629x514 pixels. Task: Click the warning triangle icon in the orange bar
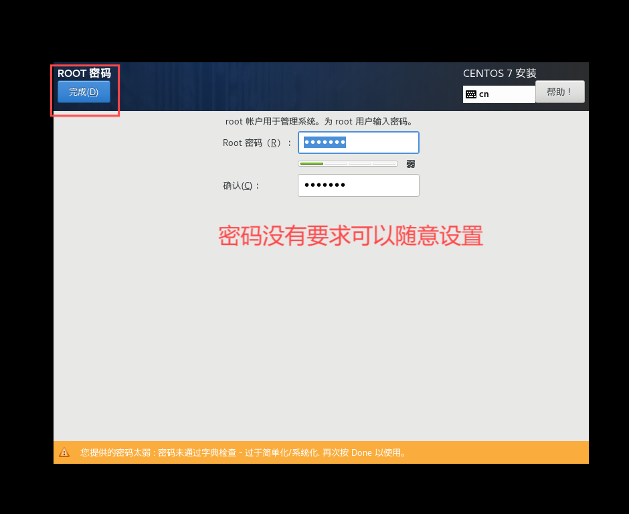[x=64, y=452]
